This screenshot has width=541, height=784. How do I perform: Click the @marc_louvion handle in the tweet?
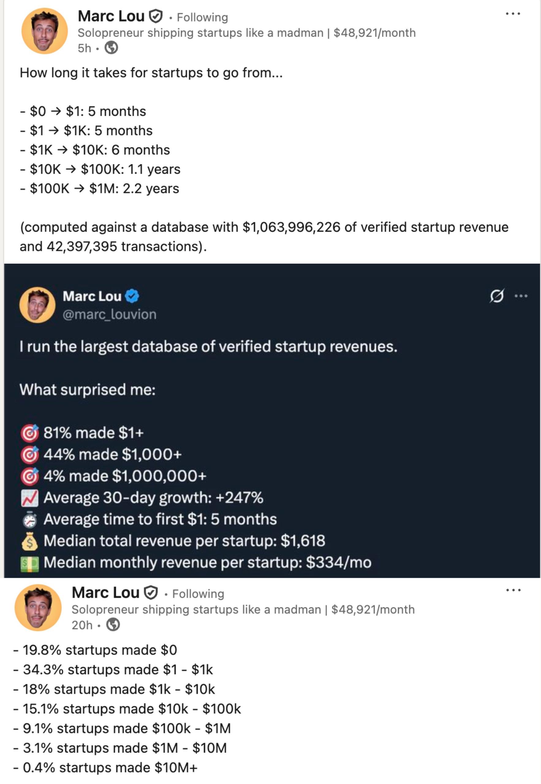pos(109,315)
